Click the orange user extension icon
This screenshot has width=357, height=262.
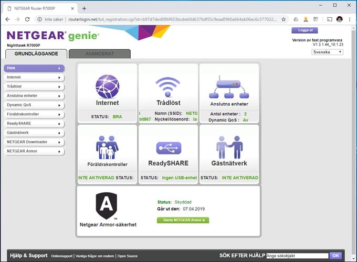point(306,19)
